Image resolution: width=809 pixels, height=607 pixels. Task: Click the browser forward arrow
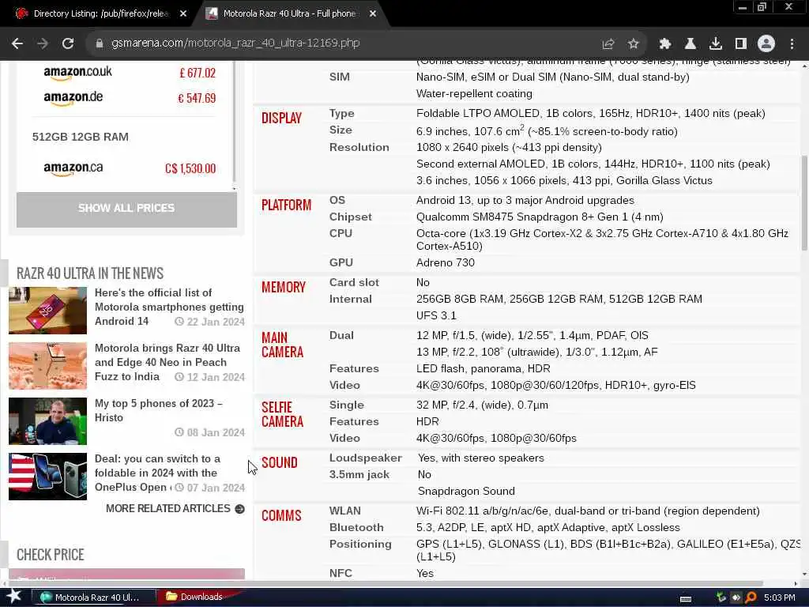click(x=43, y=43)
